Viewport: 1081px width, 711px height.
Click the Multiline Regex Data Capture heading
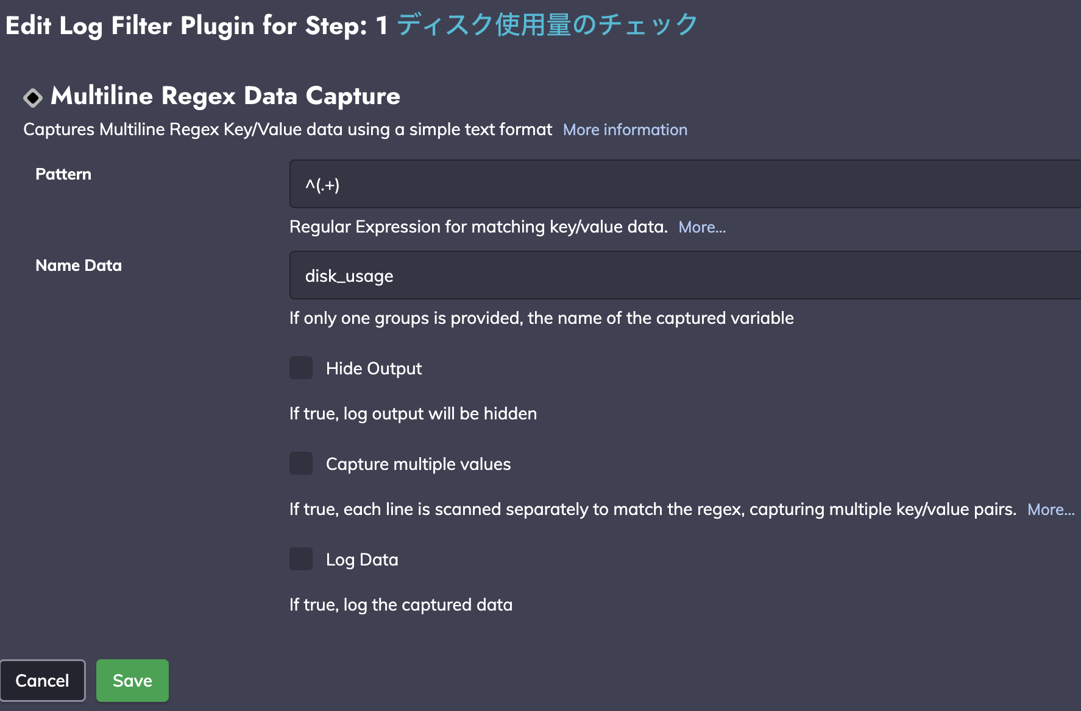(225, 96)
